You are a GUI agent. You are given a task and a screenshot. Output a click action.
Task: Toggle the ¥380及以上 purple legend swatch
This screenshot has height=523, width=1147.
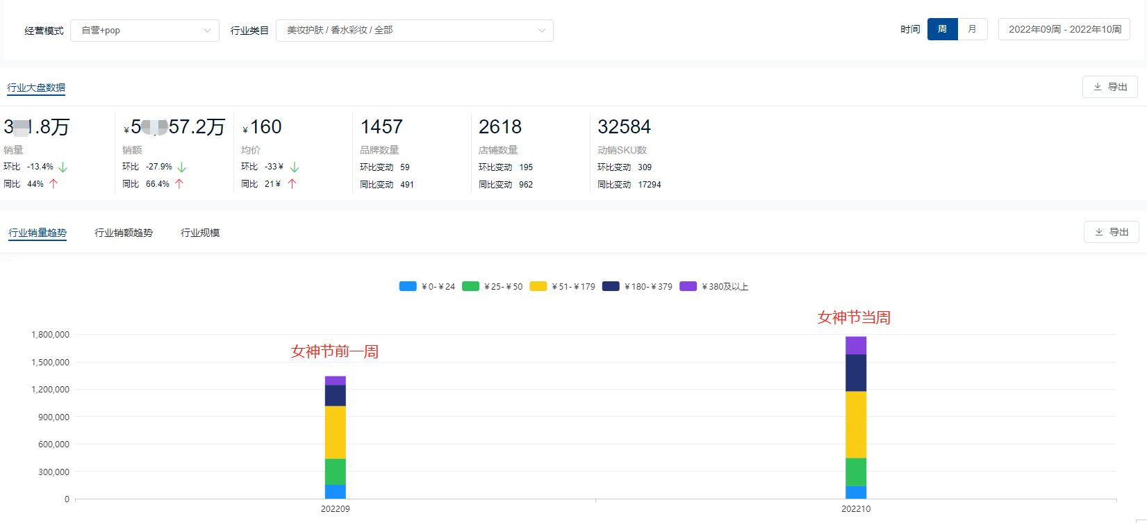point(688,286)
